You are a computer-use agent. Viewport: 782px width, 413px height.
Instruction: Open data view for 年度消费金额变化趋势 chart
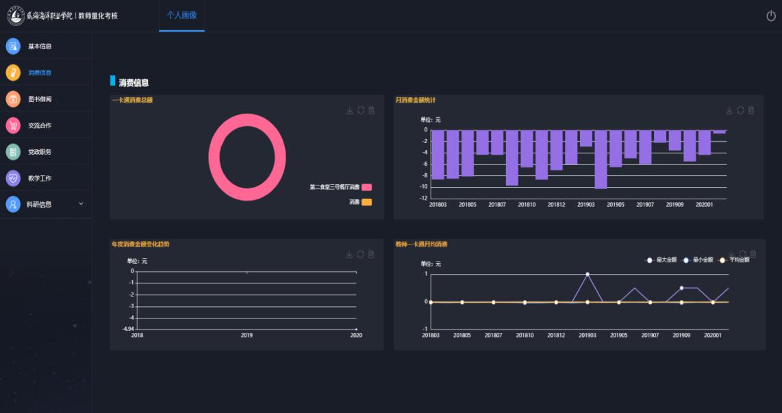(371, 254)
